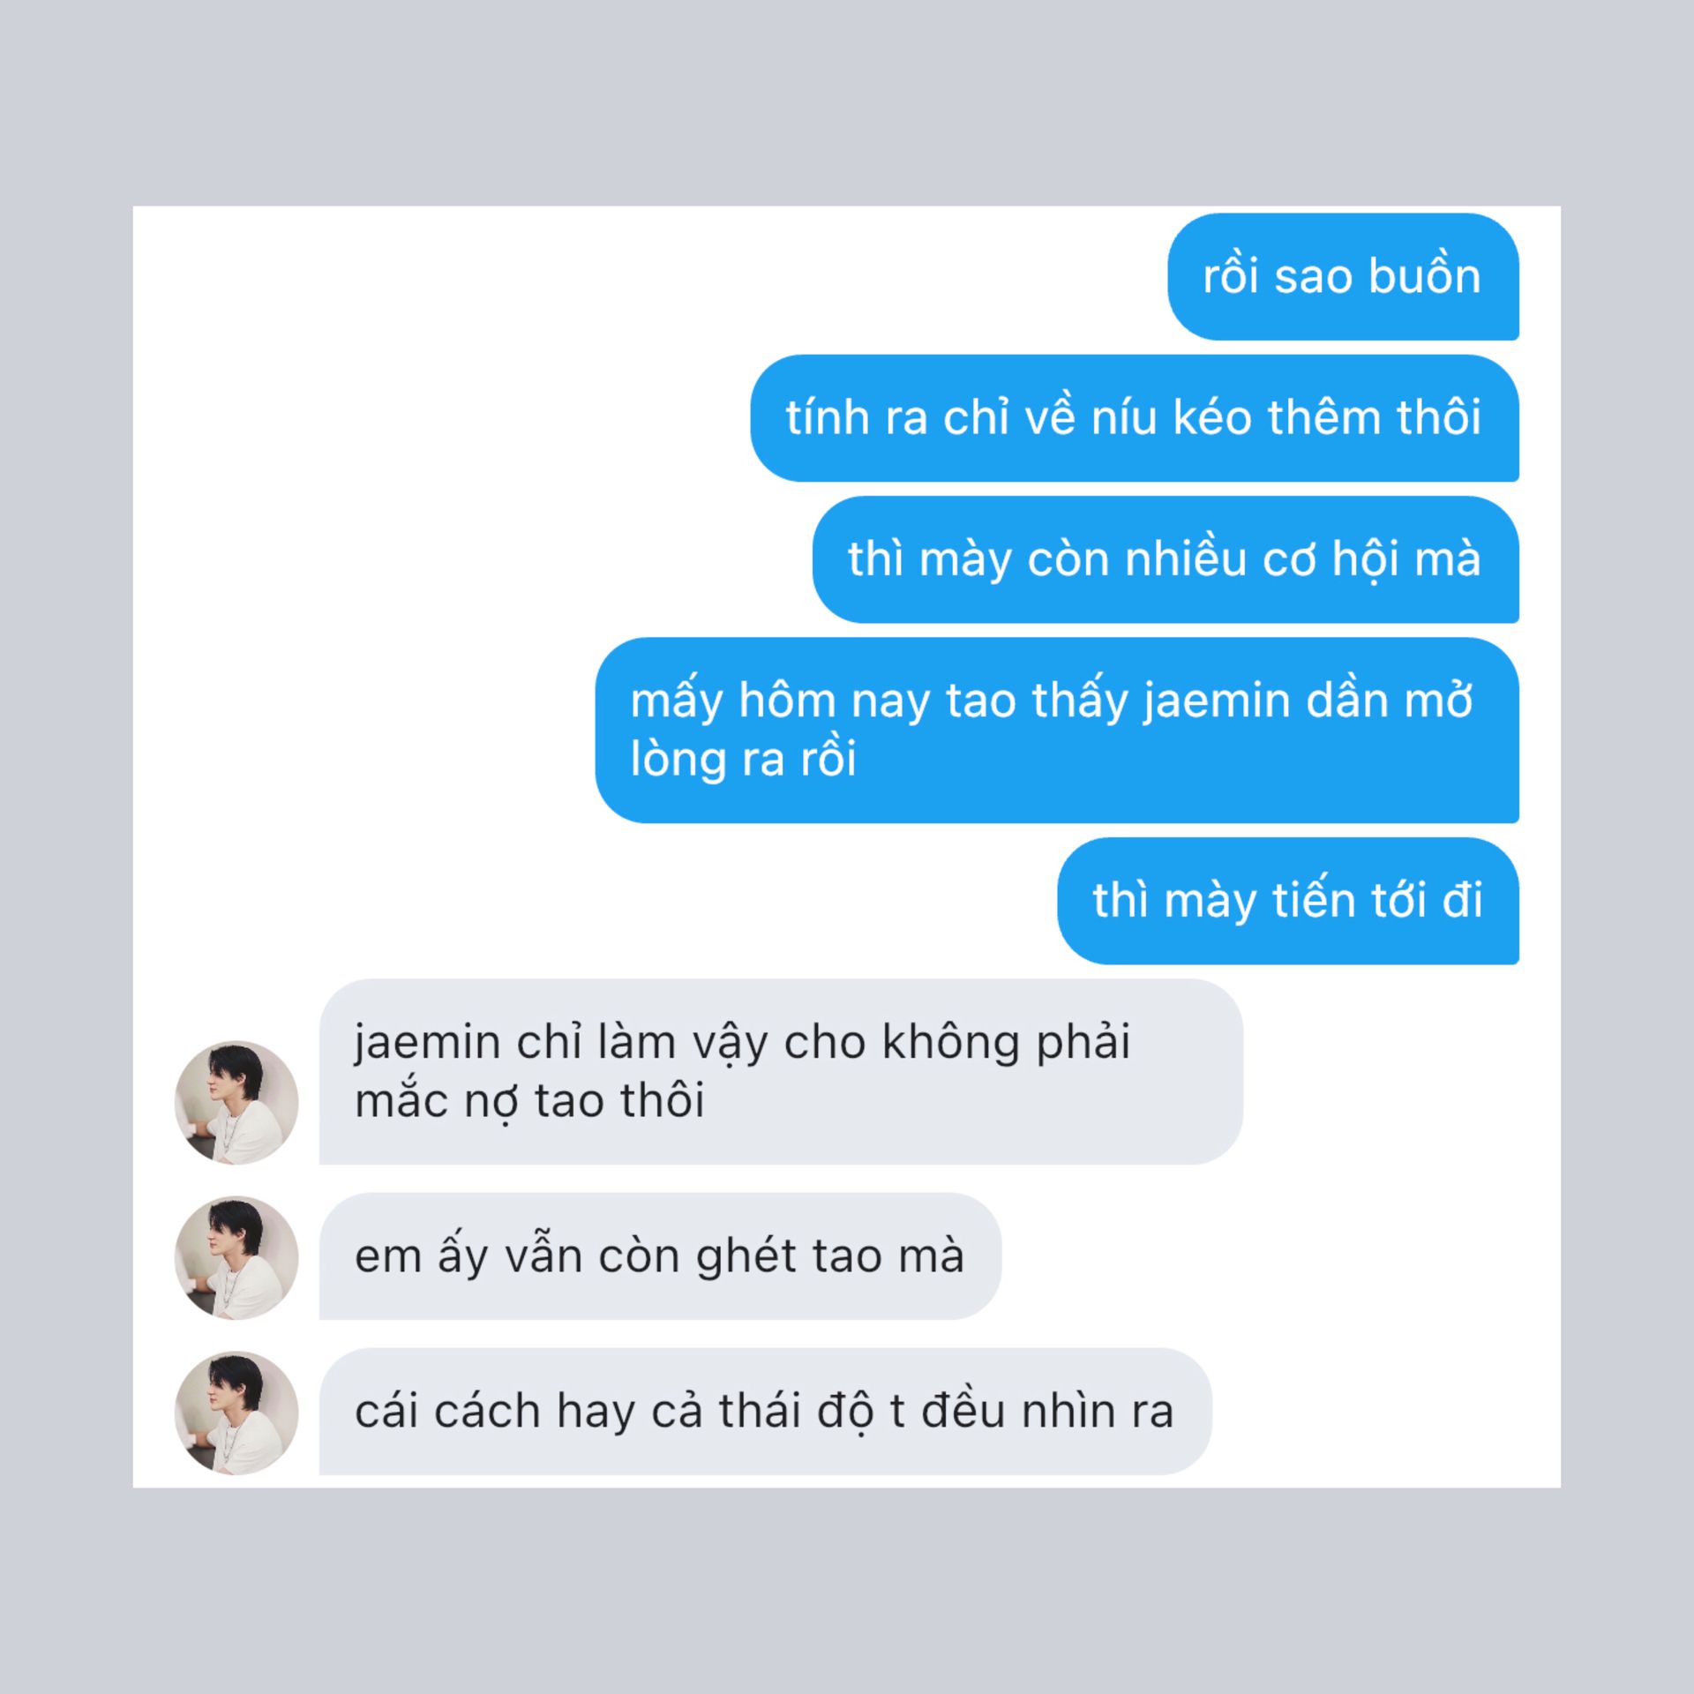Select "cái cách hay cả thái độ" received message
1694x1694 pixels.
[765, 1412]
